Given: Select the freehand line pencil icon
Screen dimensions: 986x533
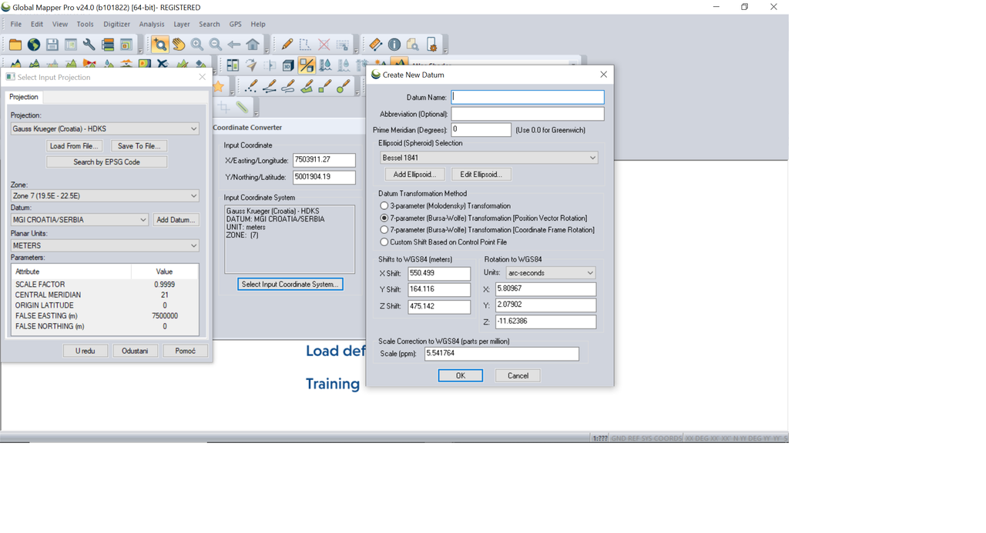Looking at the screenshot, I should [x=288, y=86].
